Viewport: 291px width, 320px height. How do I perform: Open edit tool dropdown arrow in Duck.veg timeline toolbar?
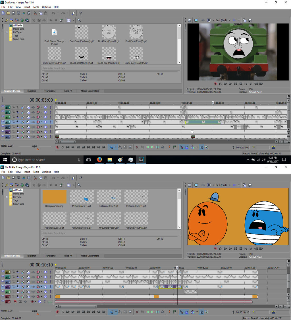tap(116, 147)
